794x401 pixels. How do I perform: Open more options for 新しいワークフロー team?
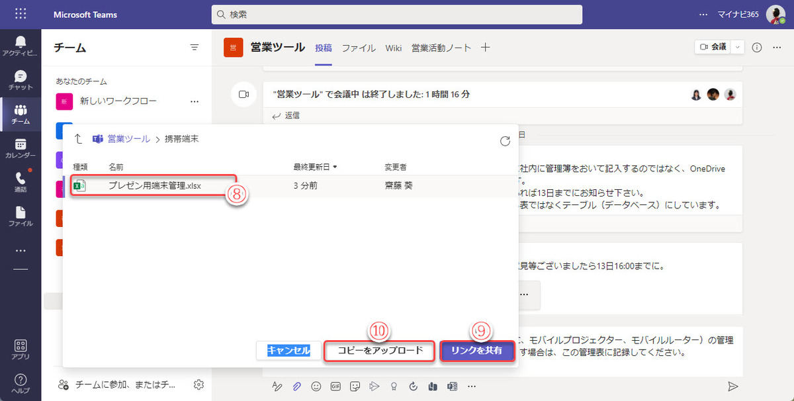[195, 101]
